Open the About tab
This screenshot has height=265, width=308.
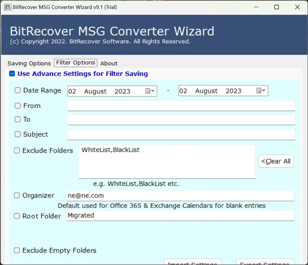point(109,63)
